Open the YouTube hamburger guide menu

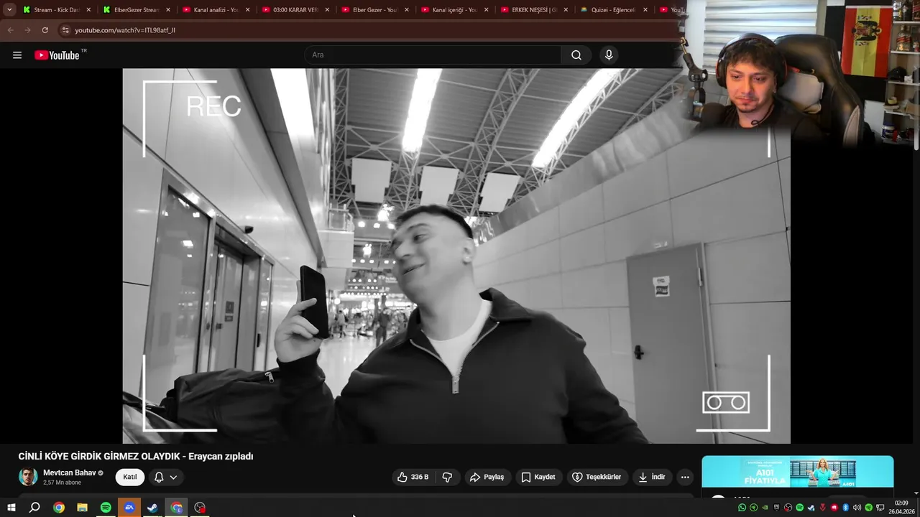(x=17, y=55)
